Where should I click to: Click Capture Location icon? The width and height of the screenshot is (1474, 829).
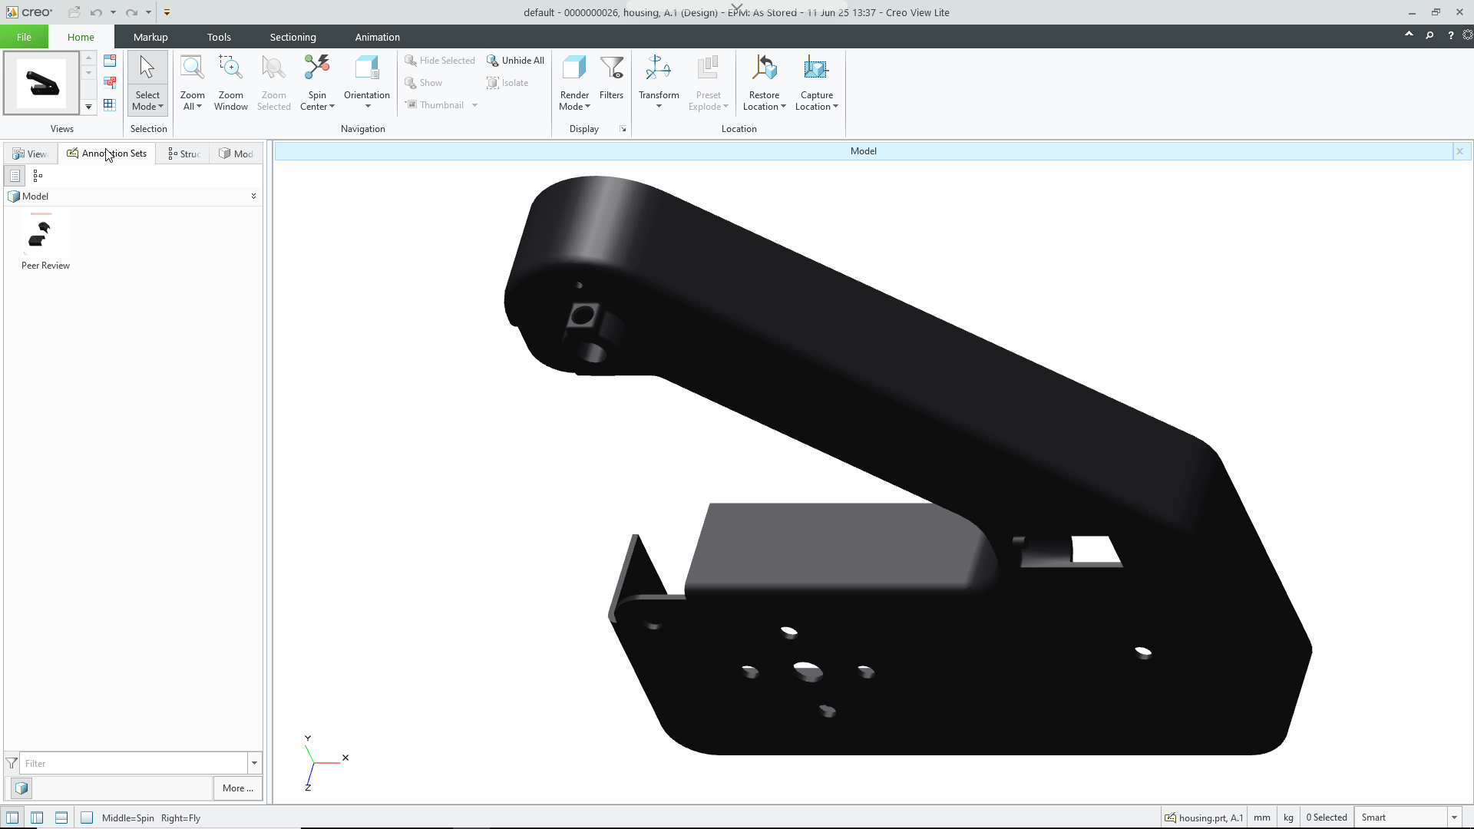(x=816, y=68)
